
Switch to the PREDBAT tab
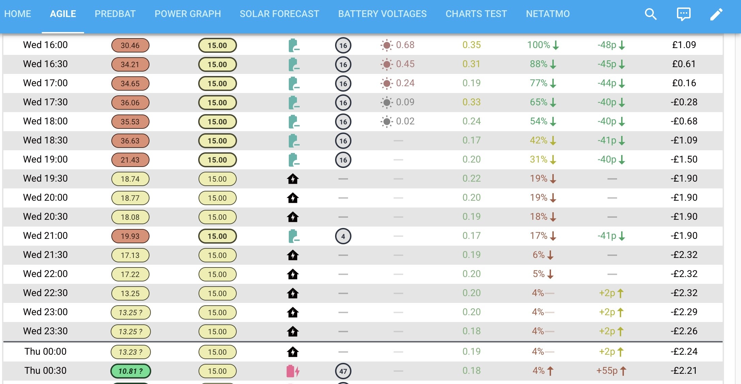[x=115, y=14]
